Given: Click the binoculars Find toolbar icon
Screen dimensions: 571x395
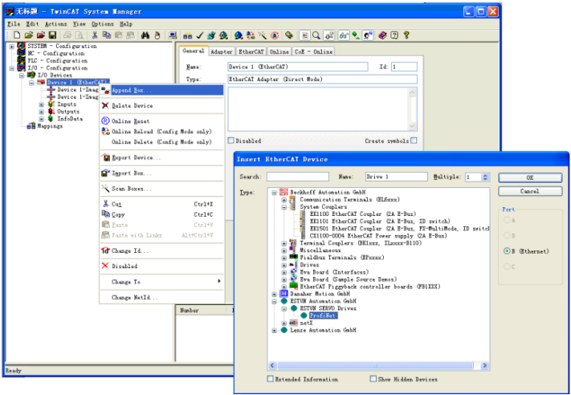Looking at the screenshot, I should point(145,35).
